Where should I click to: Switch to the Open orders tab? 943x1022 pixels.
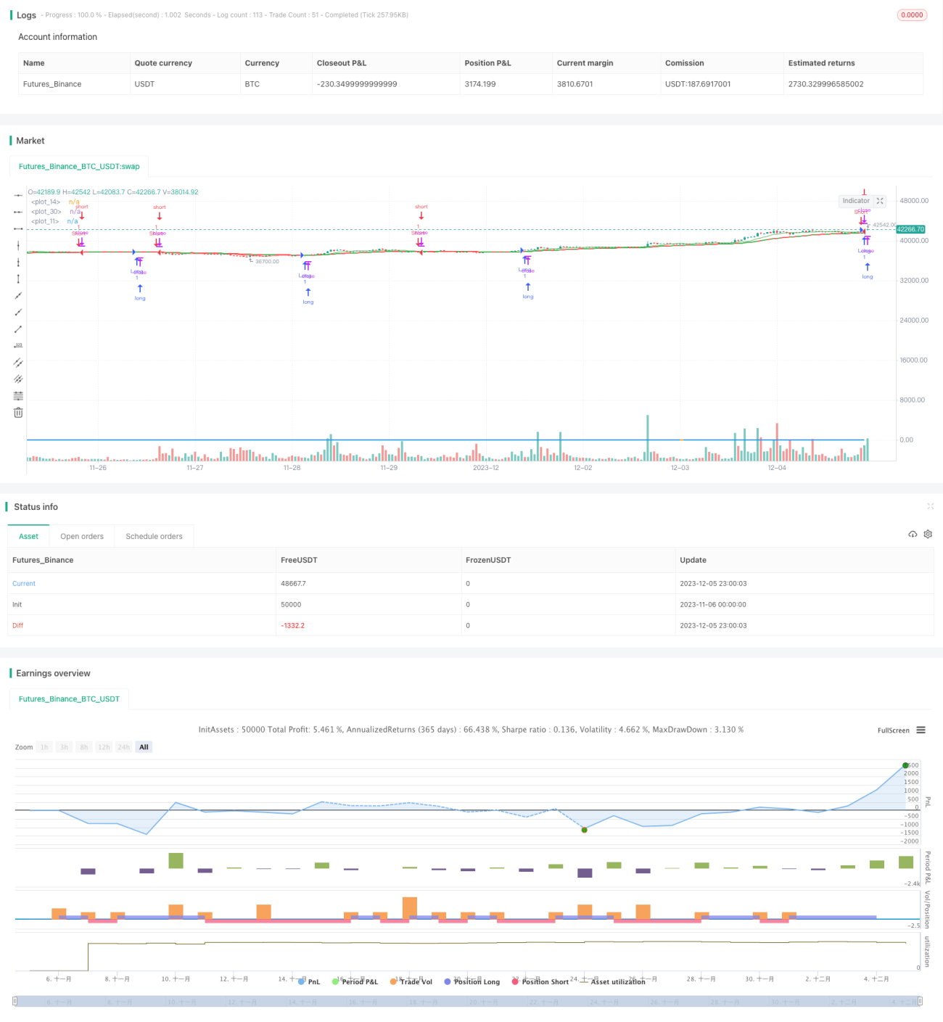(x=82, y=536)
